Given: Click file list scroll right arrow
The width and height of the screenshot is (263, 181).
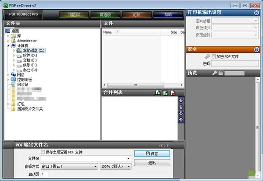Looking at the screenshot, I should (181, 85).
